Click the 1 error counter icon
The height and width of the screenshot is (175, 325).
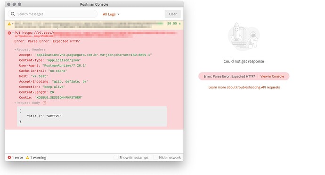click(9, 158)
